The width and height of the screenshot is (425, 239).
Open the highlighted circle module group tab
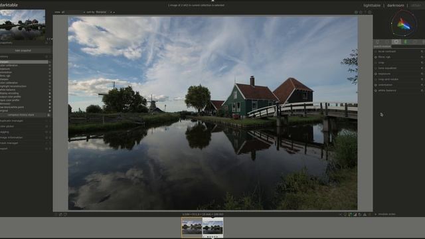pyautogui.click(x=396, y=42)
